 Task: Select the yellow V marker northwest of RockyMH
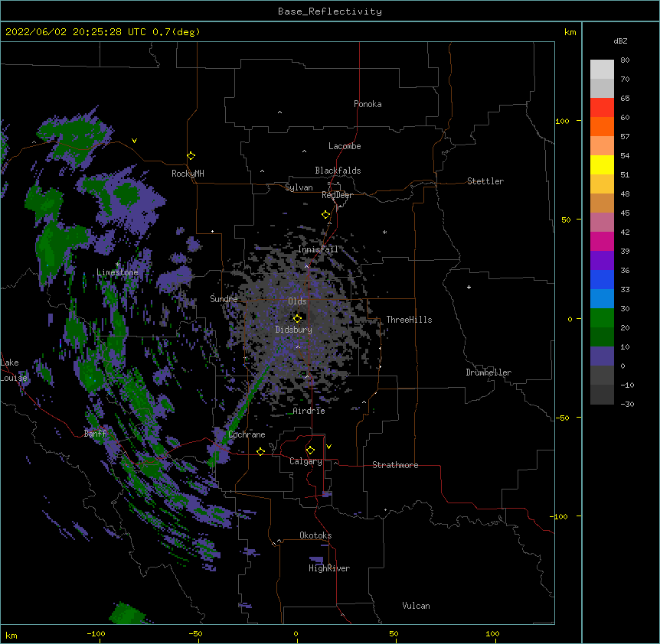(x=134, y=141)
